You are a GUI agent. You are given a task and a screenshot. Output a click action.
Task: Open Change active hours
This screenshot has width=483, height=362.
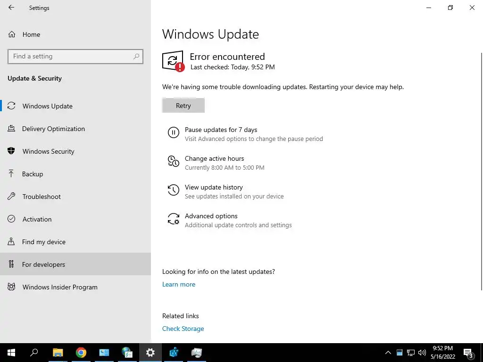216,163
